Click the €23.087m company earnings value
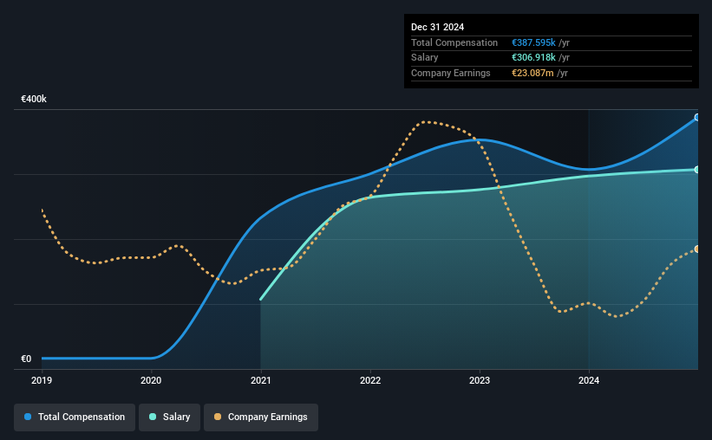Image resolution: width=712 pixels, height=440 pixels. tap(532, 73)
